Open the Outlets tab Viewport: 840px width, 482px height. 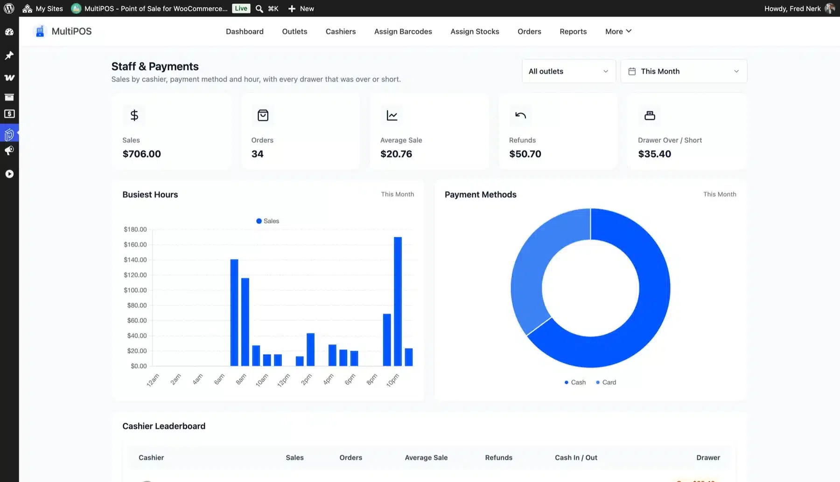294,31
